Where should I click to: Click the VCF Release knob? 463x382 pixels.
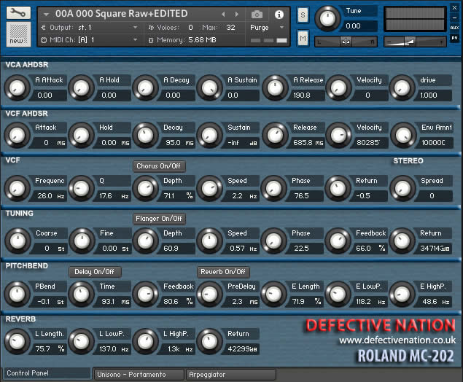pyautogui.click(x=275, y=135)
